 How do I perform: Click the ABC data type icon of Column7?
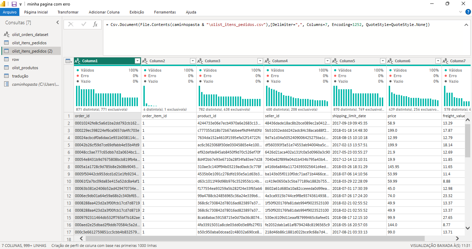(x=446, y=61)
